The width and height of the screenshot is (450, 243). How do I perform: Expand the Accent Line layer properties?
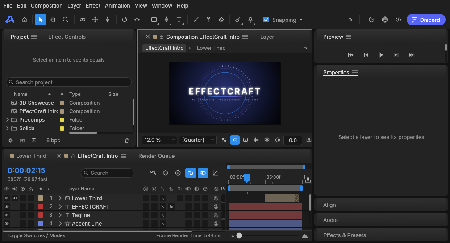[60, 223]
